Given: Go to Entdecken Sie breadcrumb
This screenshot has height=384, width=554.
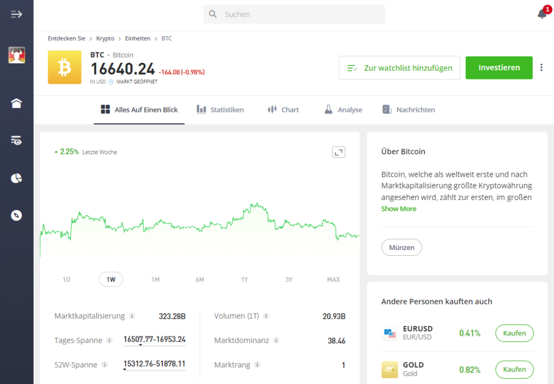Looking at the screenshot, I should [67, 38].
